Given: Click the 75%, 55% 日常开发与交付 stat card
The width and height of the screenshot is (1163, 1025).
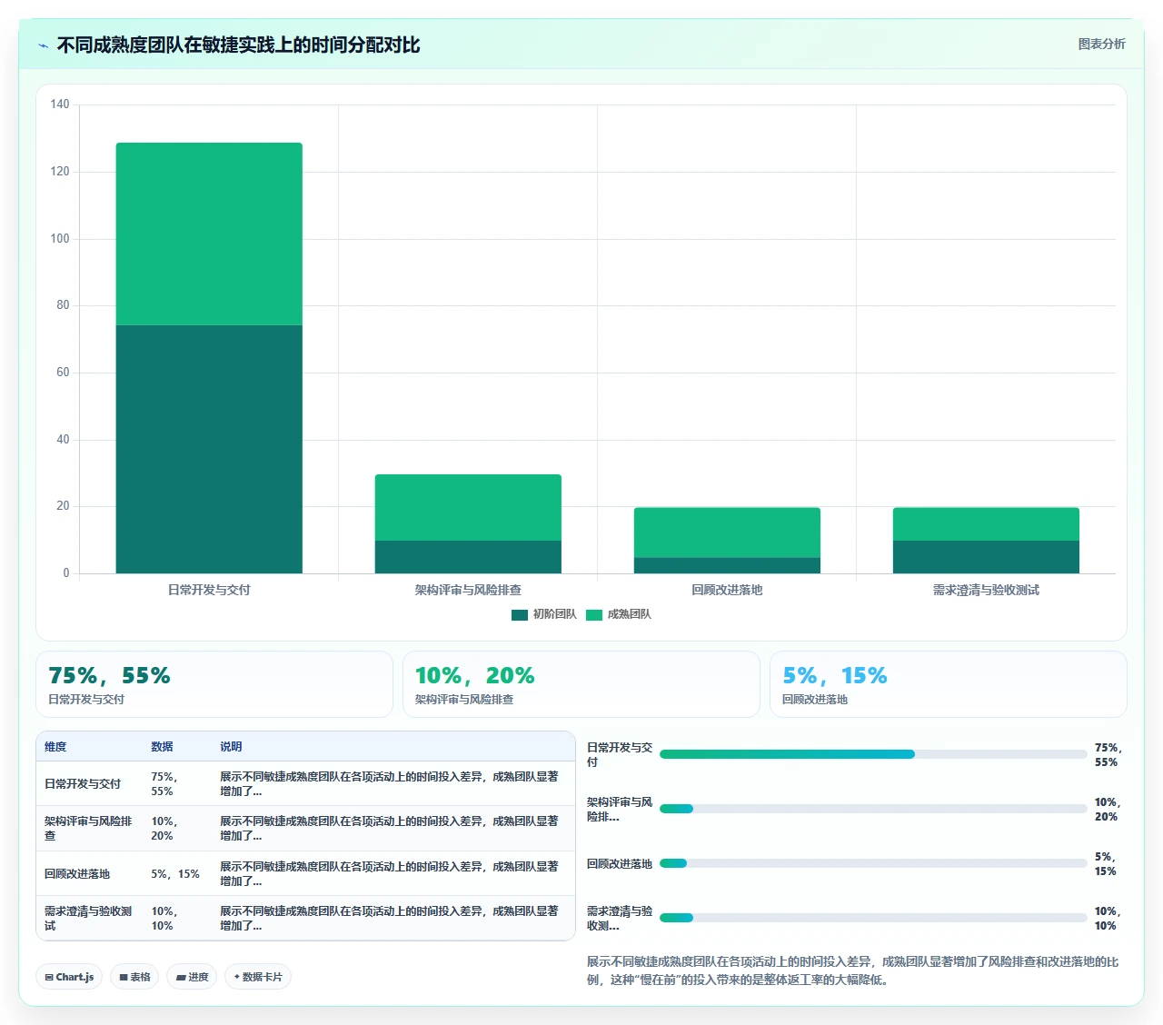Looking at the screenshot, I should [x=214, y=684].
